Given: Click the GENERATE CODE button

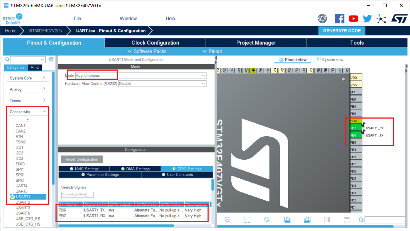Looking at the screenshot, I should coord(342,31).
